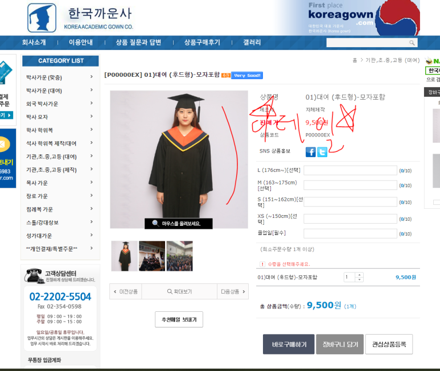
Task: Click the search magnifier icon
Action: click(412, 43)
